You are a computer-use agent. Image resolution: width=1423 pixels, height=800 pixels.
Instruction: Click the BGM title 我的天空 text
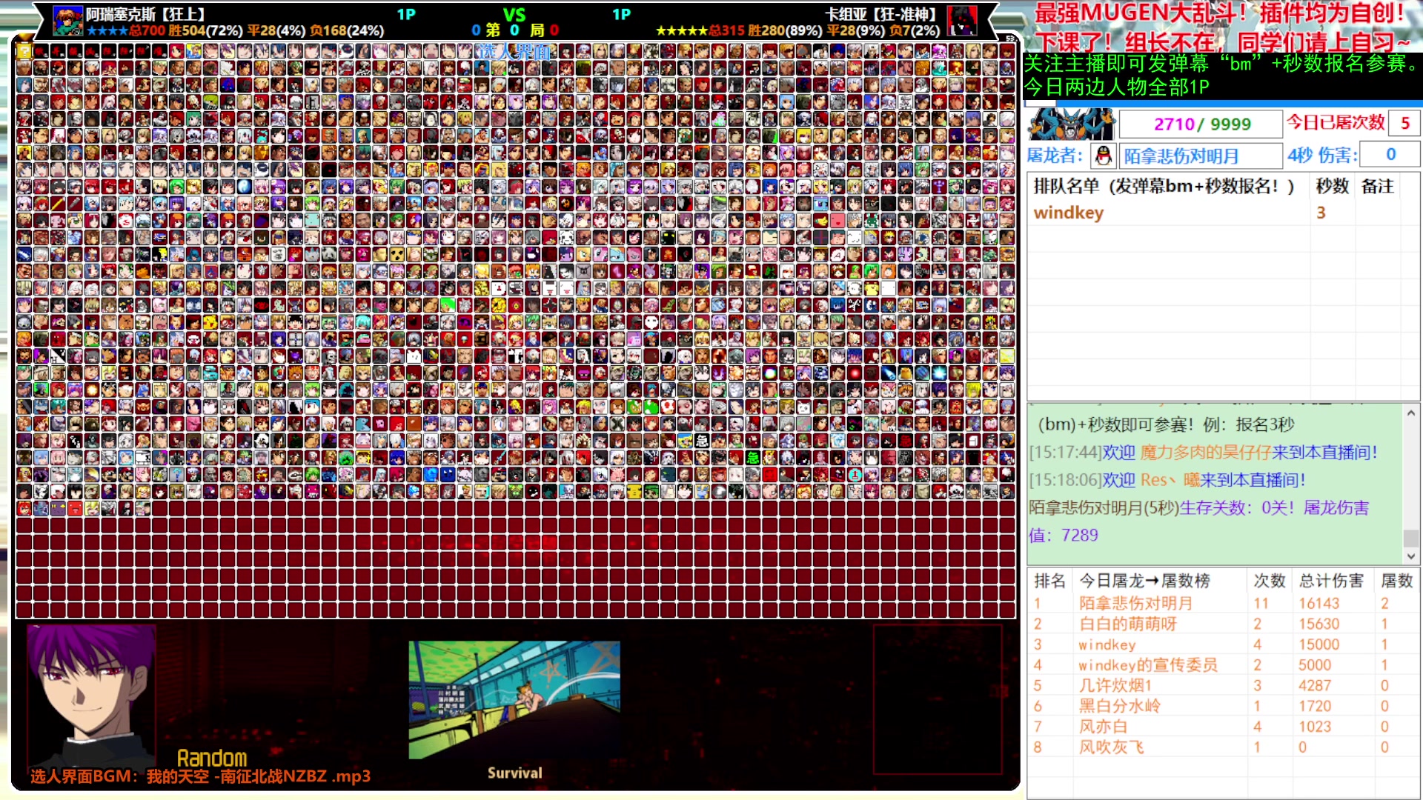(178, 776)
